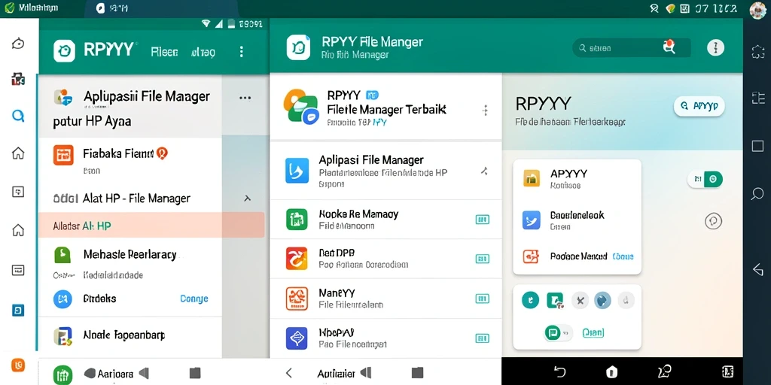
Task: Click the blue Caoerleneleok icon
Action: click(x=531, y=220)
